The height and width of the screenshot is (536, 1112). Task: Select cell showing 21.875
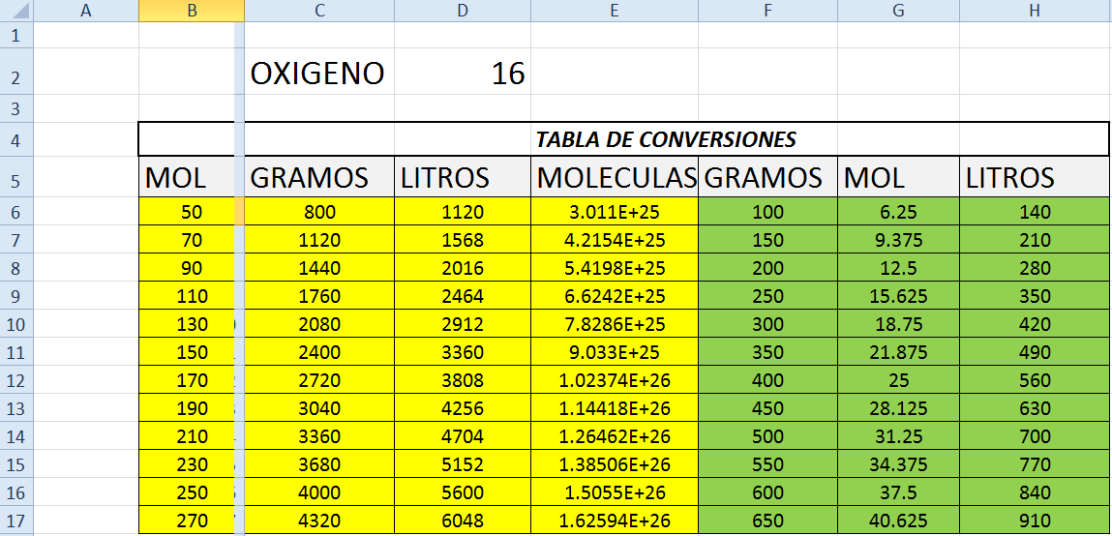(898, 351)
